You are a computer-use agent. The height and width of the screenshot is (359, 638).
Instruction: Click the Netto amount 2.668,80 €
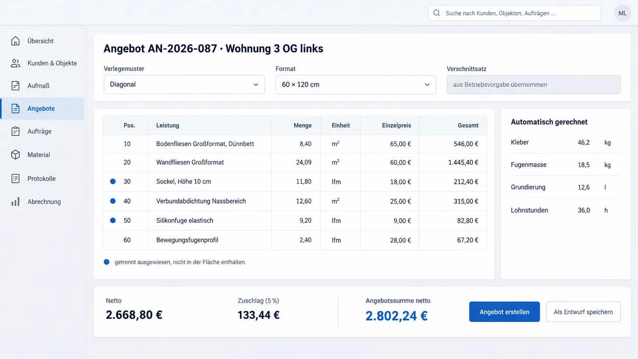click(x=134, y=315)
